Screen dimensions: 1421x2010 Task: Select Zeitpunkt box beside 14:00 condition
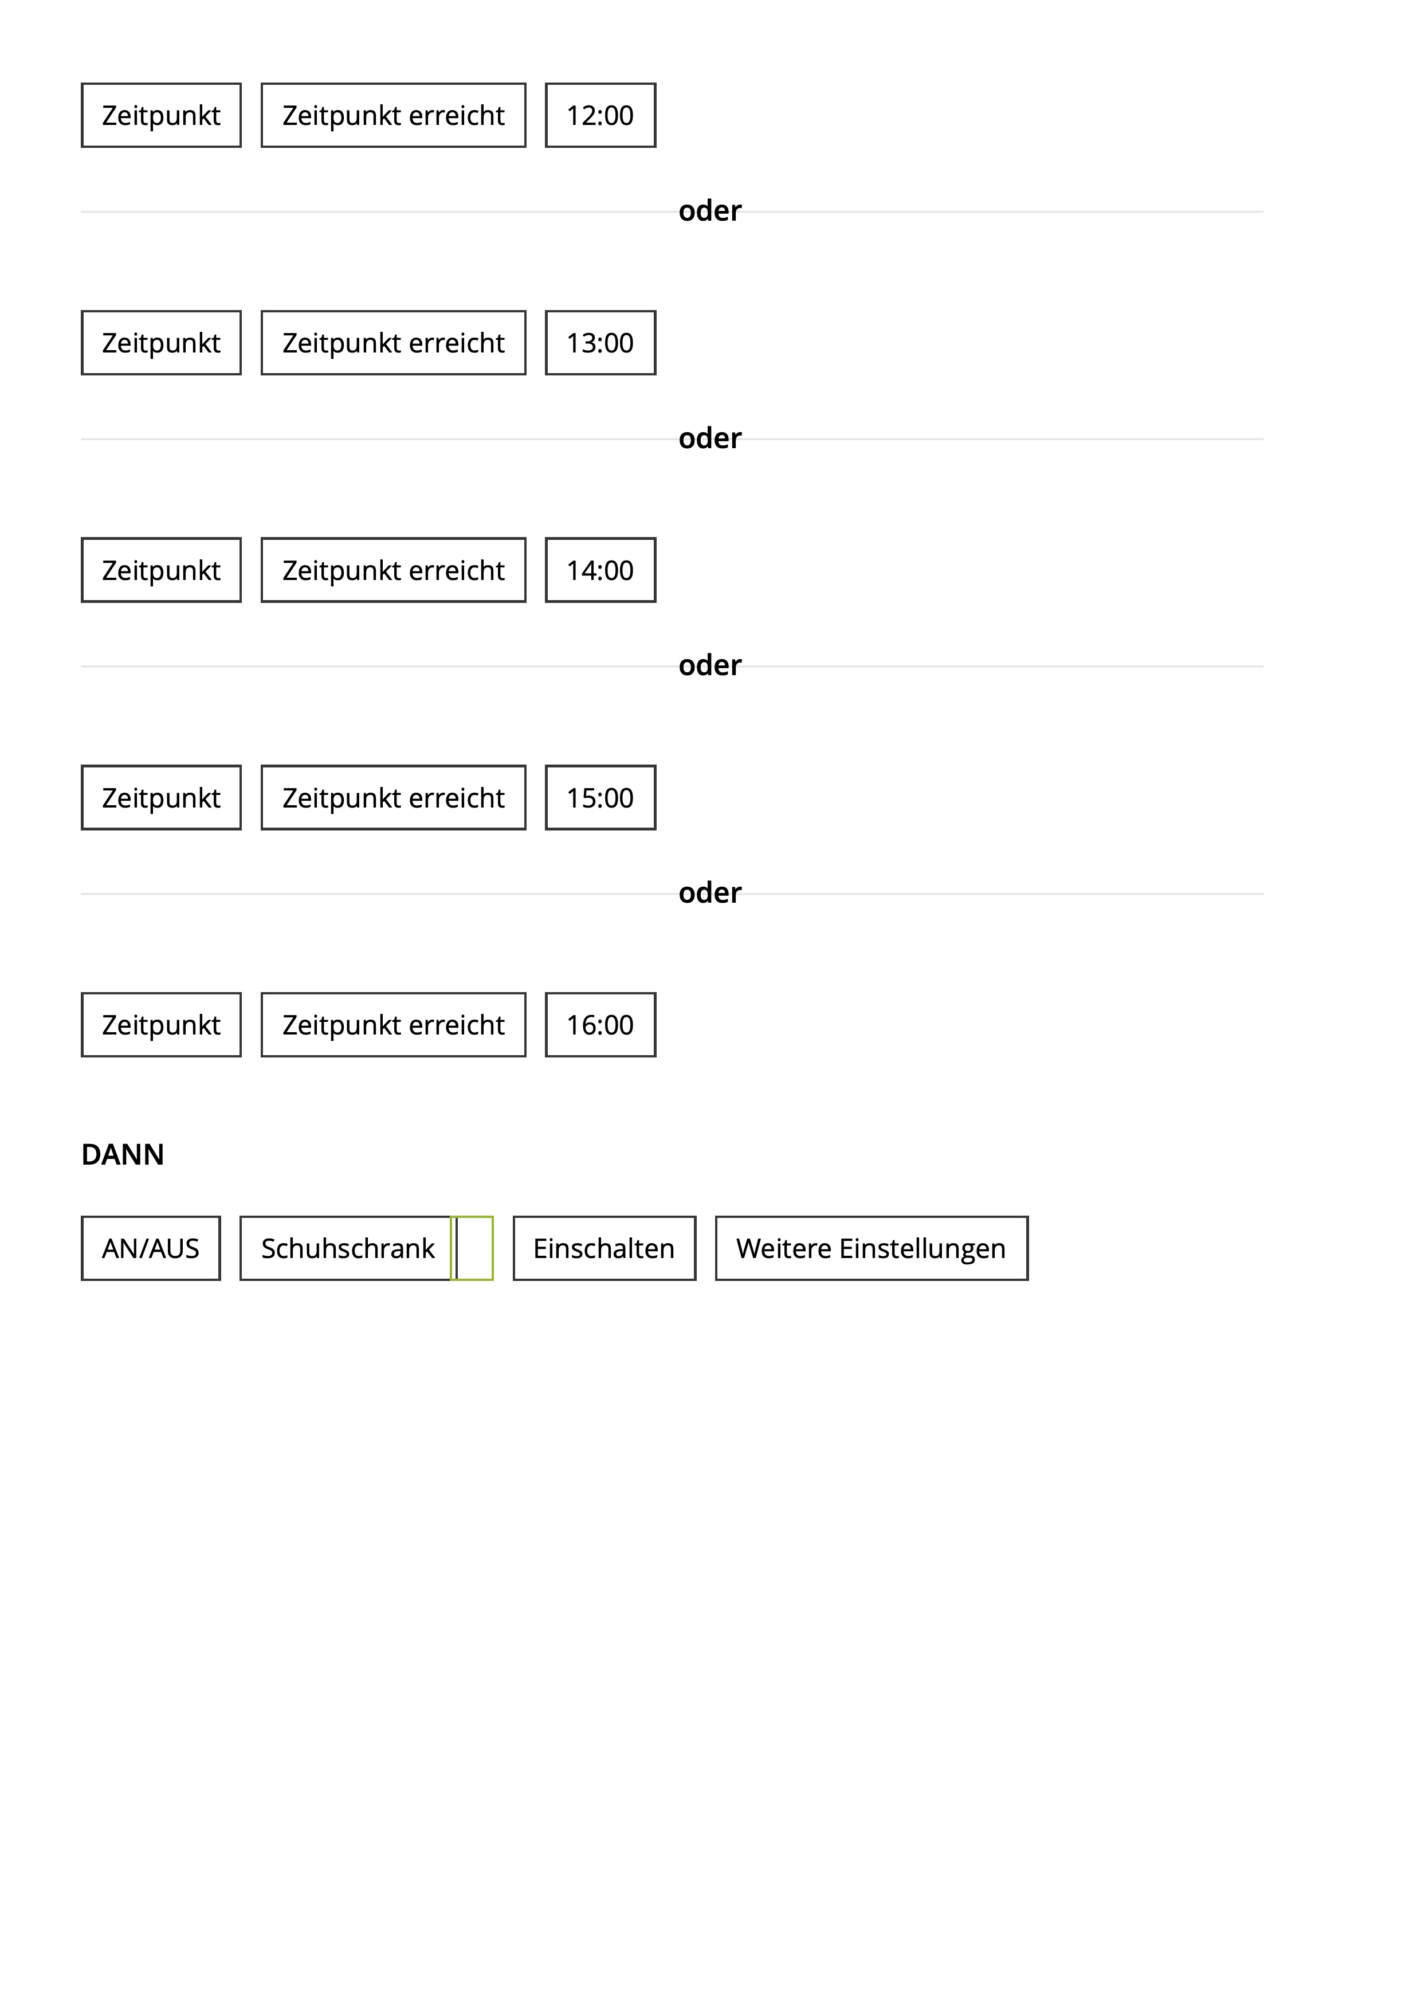point(161,571)
